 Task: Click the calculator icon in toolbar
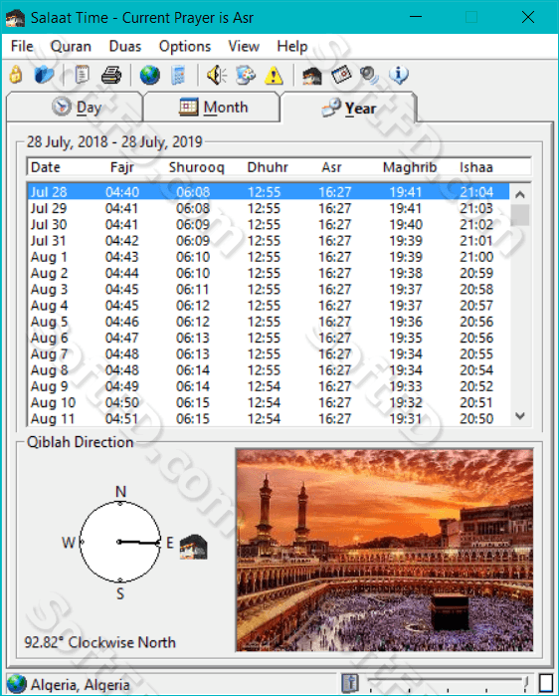178,75
